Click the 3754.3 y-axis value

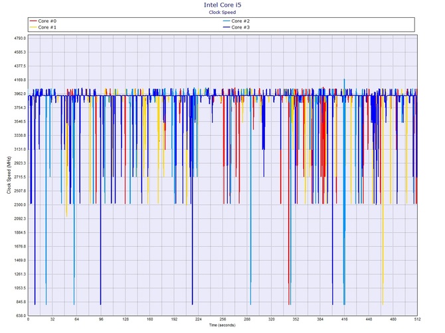coord(20,107)
